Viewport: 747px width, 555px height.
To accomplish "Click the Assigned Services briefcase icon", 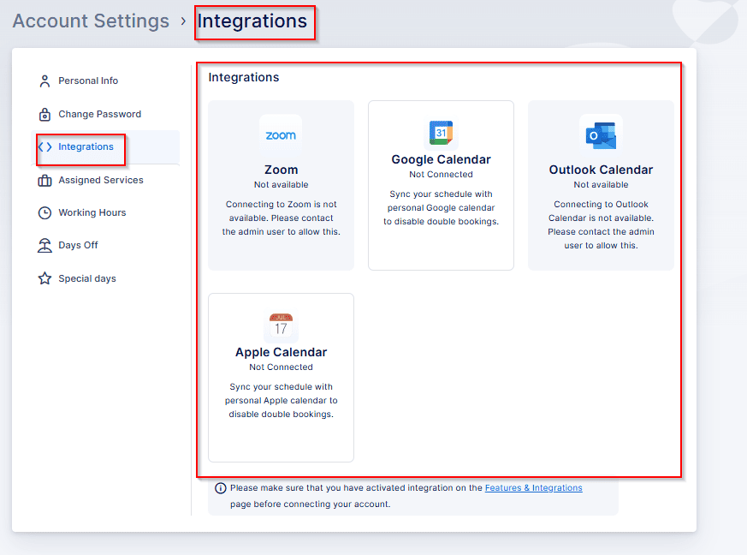I will pyautogui.click(x=44, y=181).
